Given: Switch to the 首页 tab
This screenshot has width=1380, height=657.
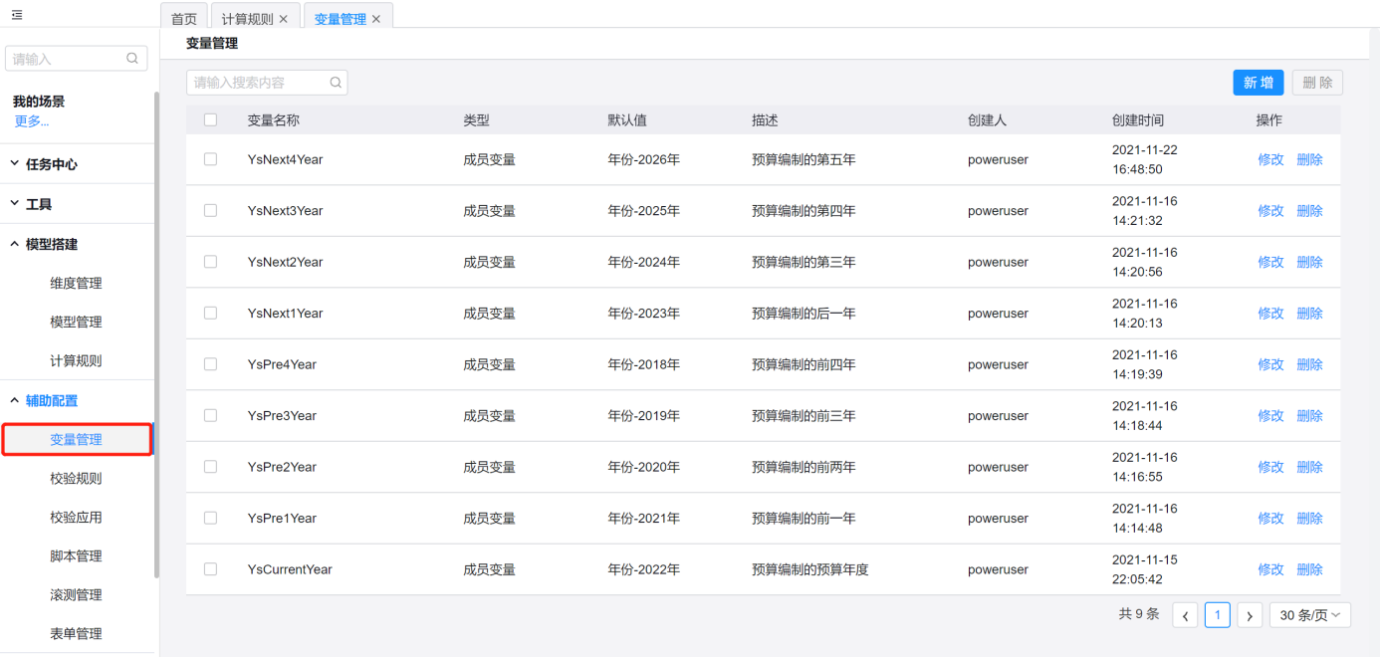Looking at the screenshot, I should coord(184,19).
